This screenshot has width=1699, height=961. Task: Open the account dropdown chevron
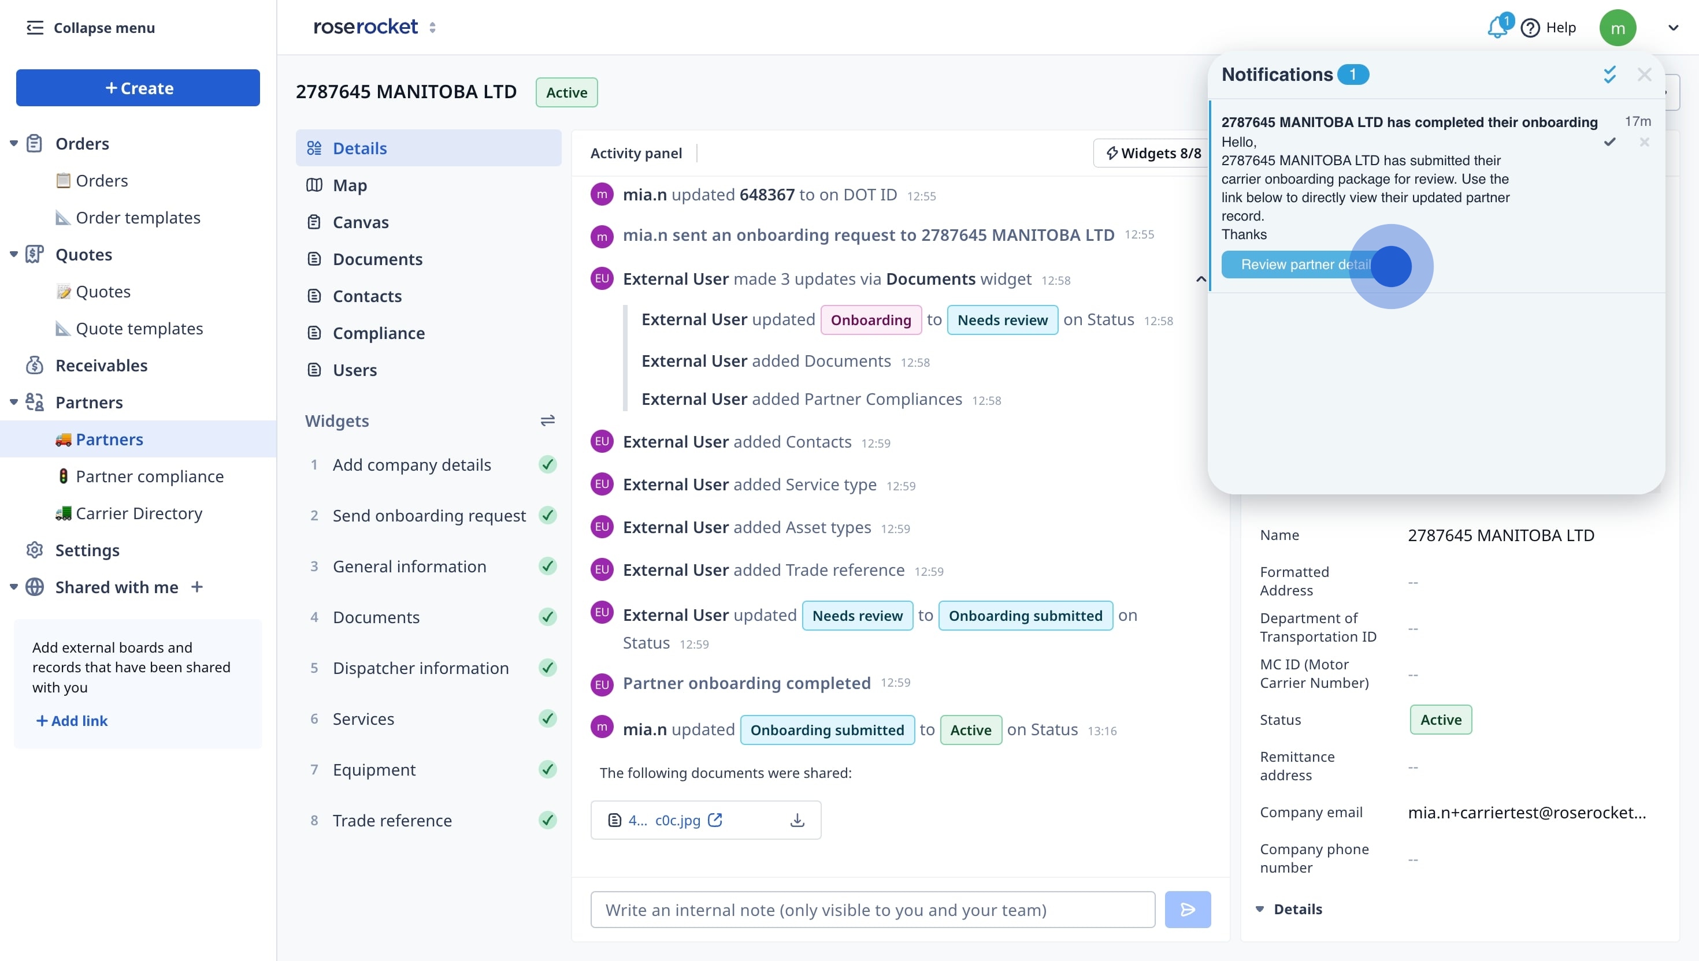coord(1672,28)
